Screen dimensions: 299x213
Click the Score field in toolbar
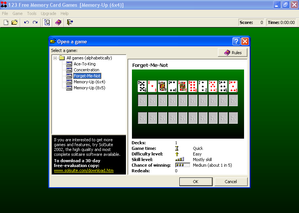[252, 22]
